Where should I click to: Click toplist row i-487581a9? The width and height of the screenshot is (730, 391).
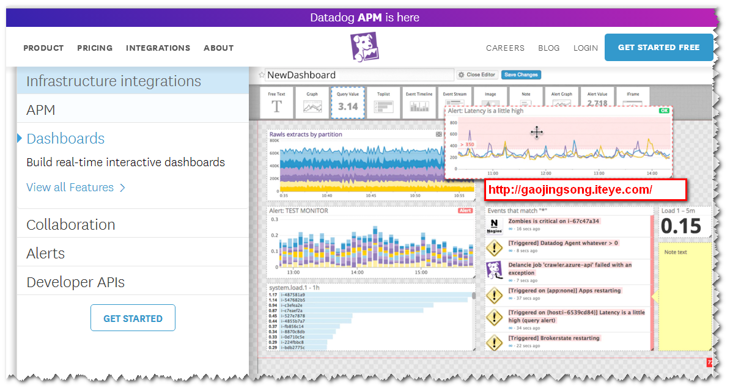(371, 294)
